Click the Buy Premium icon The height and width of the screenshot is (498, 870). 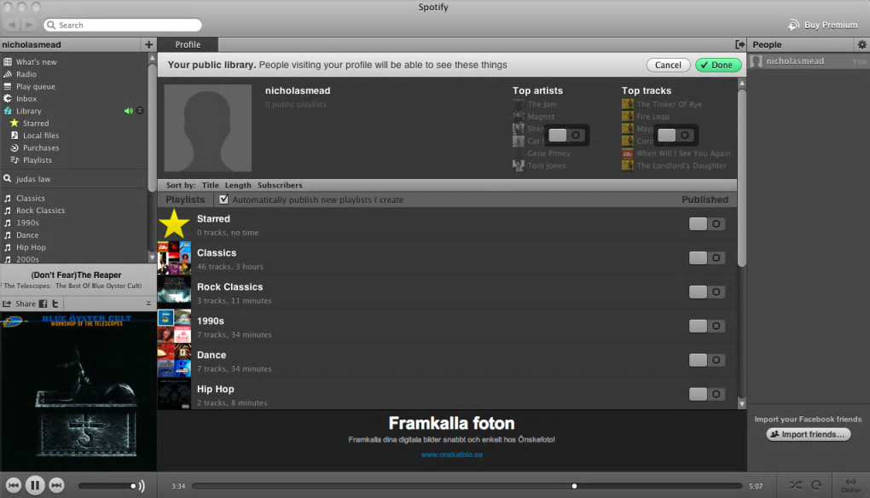[793, 25]
